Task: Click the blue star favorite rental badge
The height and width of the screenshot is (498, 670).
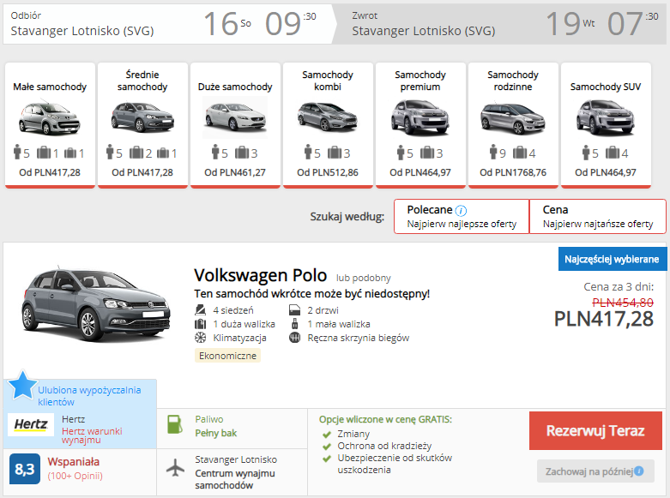Action: click(22, 387)
